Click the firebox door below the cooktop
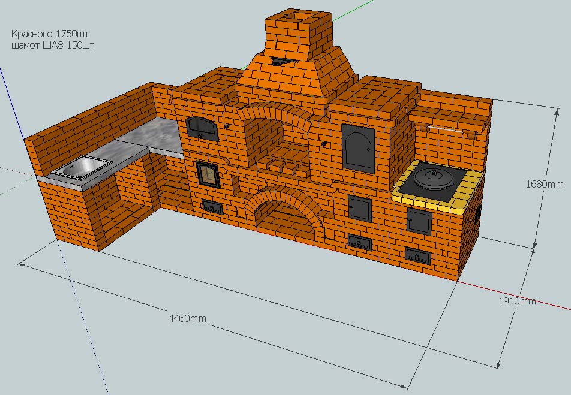Image resolution: width=571 pixels, height=395 pixels. pyautogui.click(x=419, y=221)
